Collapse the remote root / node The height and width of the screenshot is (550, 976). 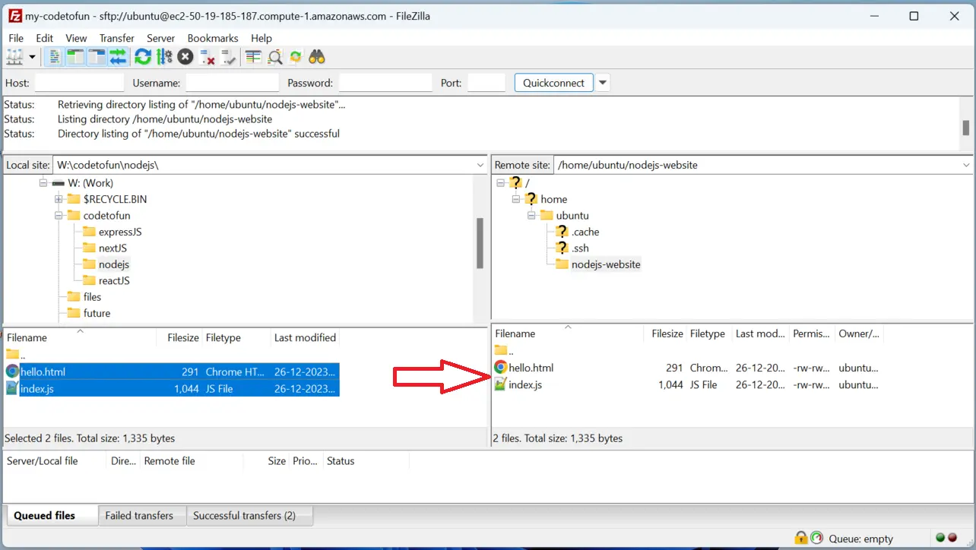point(501,183)
